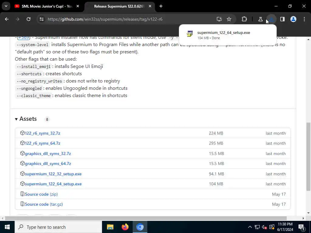Bookmark this page with the star icon

pyautogui.click(x=229, y=19)
